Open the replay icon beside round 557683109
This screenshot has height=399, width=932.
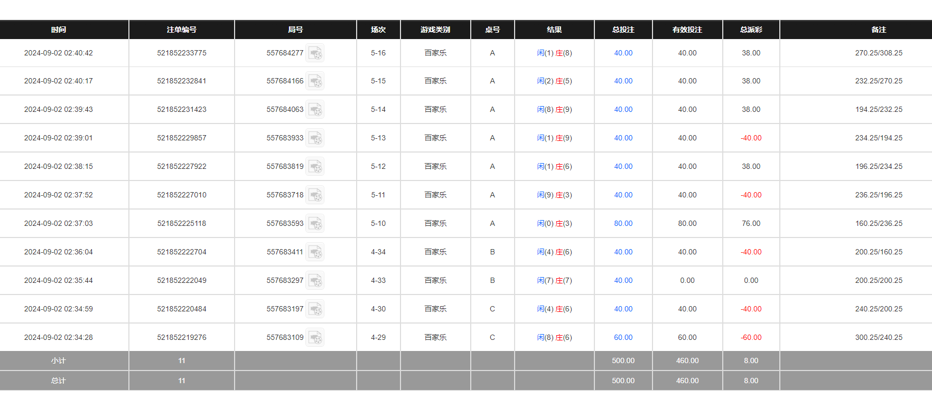click(x=315, y=338)
